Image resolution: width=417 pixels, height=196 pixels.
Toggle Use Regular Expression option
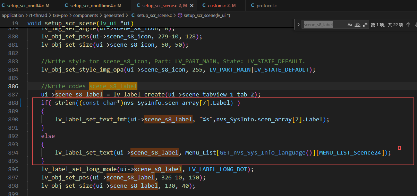tap(365, 25)
